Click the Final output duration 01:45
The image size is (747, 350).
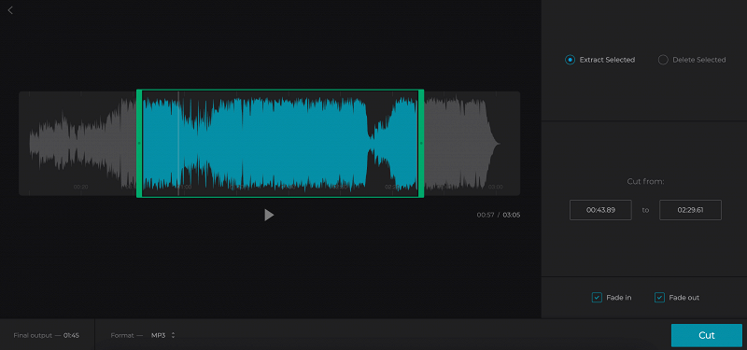click(x=72, y=335)
